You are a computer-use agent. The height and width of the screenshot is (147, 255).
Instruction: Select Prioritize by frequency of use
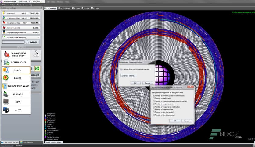(x=154, y=104)
